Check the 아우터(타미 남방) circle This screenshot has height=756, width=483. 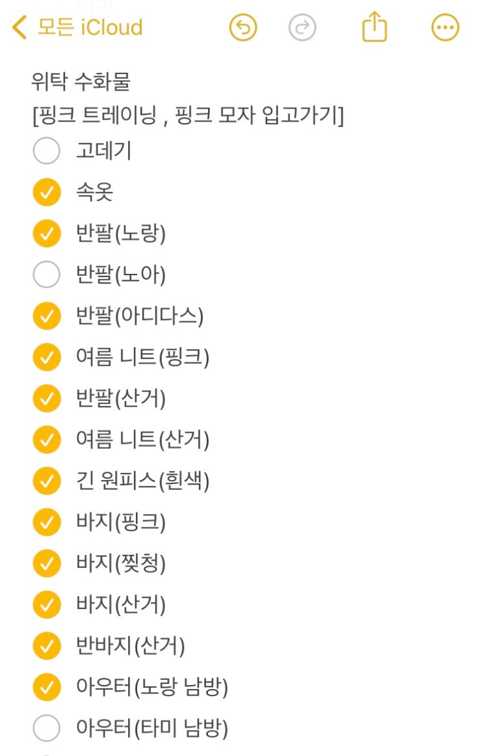(x=47, y=728)
